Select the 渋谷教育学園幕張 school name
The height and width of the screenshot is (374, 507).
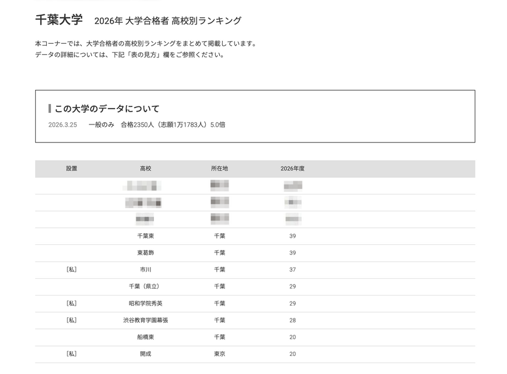coord(146,320)
